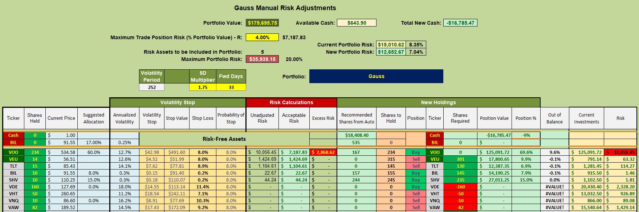Click the New Holdings section header
Viewport: 639px width, 212px height.
pos(438,102)
